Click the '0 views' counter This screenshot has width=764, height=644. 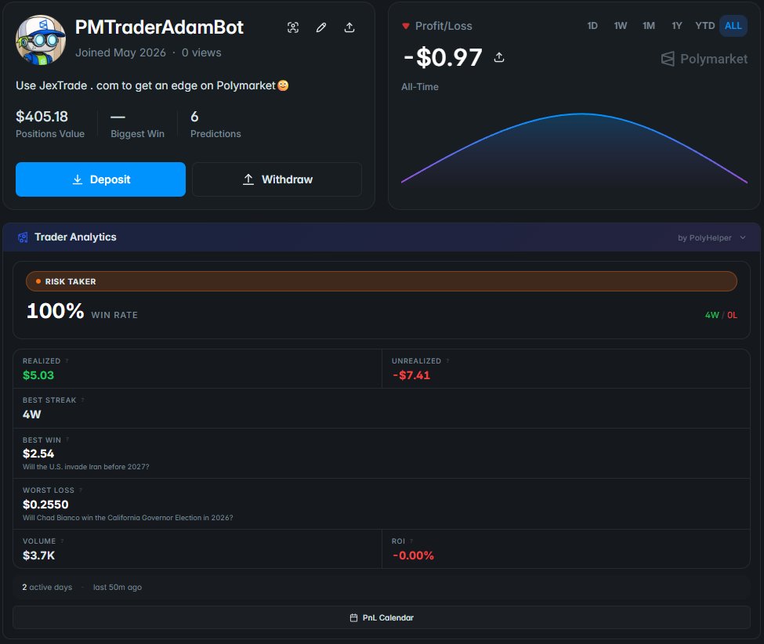tap(201, 52)
